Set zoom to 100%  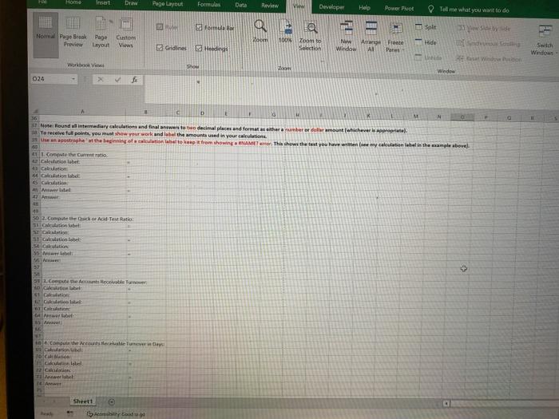coord(285,31)
